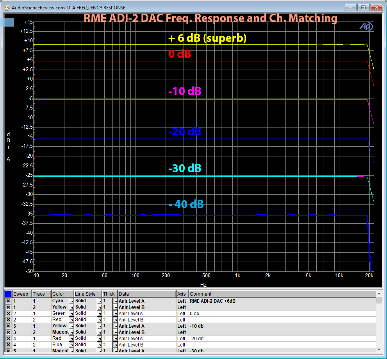The image size is (387, 359).
Task: Click the AP logo in graph corner
Action: [366, 27]
